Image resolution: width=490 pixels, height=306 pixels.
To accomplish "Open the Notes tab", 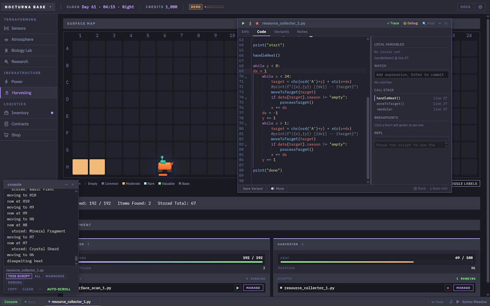I will (x=302, y=32).
